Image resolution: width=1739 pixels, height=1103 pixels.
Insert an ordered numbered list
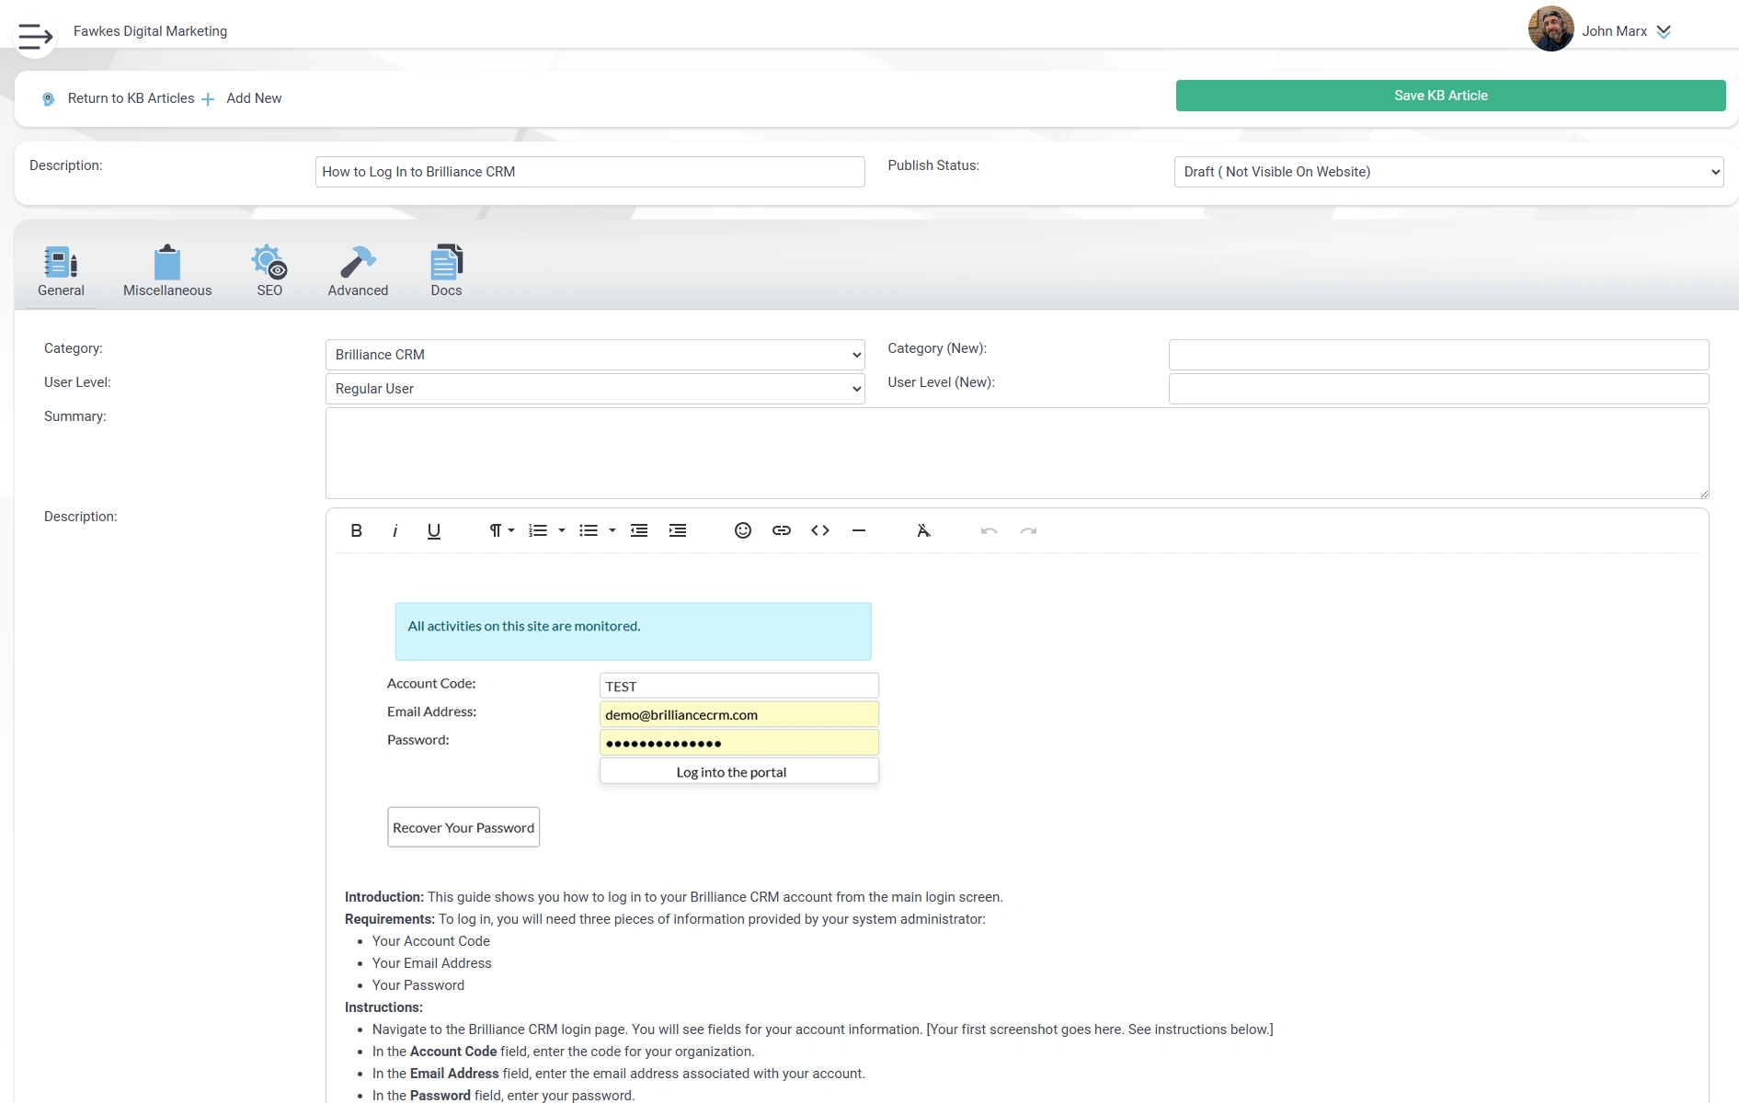pos(538,530)
